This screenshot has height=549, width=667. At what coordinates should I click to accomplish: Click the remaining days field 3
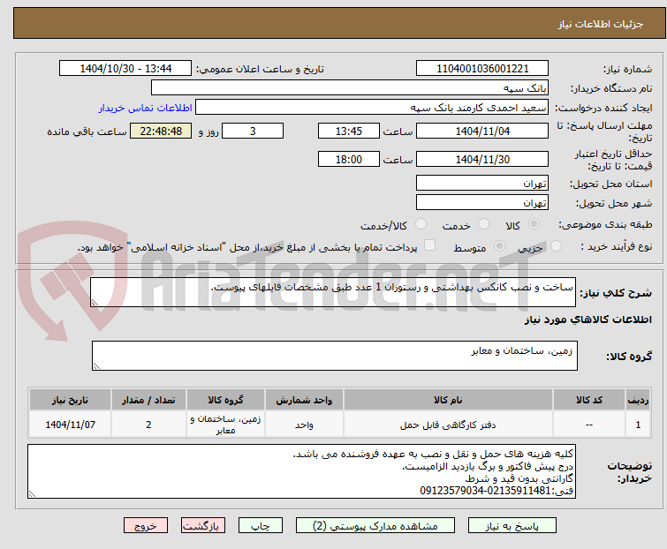tap(253, 131)
